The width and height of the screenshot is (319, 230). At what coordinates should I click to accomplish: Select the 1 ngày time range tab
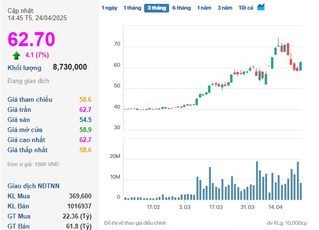pyautogui.click(x=110, y=8)
